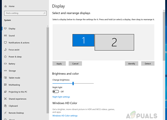Click the Multitasking icon
This screenshot has width=167, height=120.
[5, 85]
